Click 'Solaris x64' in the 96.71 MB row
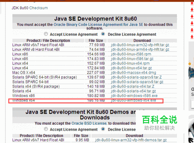The height and width of the screenshot is (143, 194). pyautogui.click(x=22, y=91)
